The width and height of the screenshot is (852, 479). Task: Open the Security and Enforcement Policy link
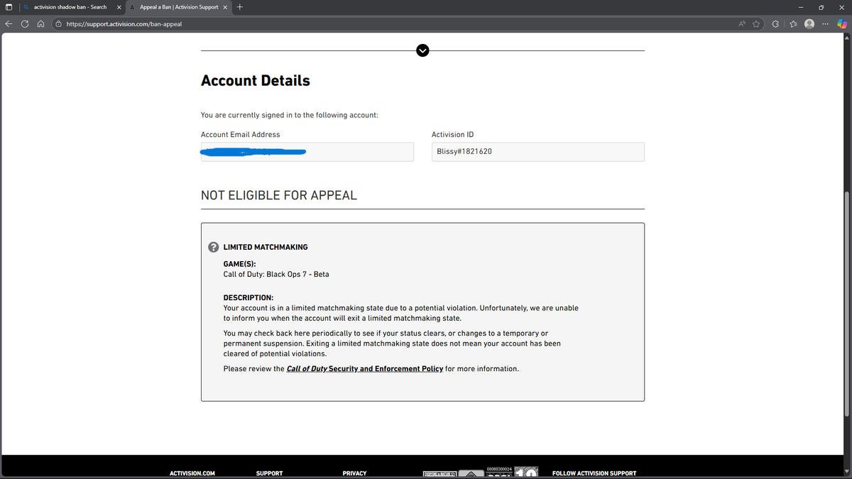[x=365, y=369]
